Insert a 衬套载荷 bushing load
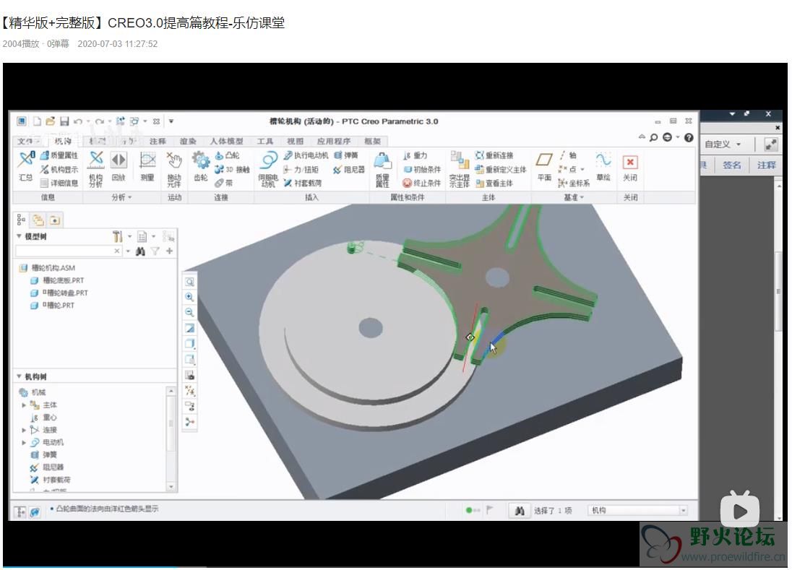Screen dimensions: 792x570 click(303, 183)
